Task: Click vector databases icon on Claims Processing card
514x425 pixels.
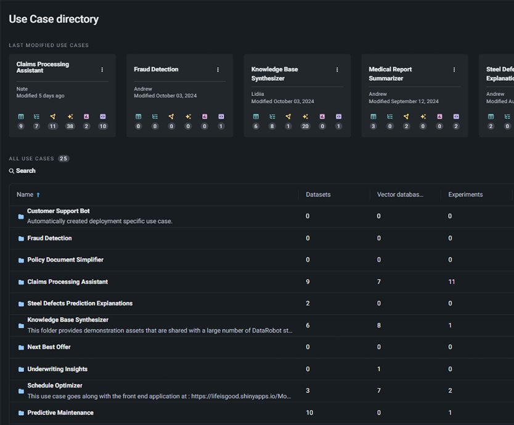Action: tap(36, 116)
